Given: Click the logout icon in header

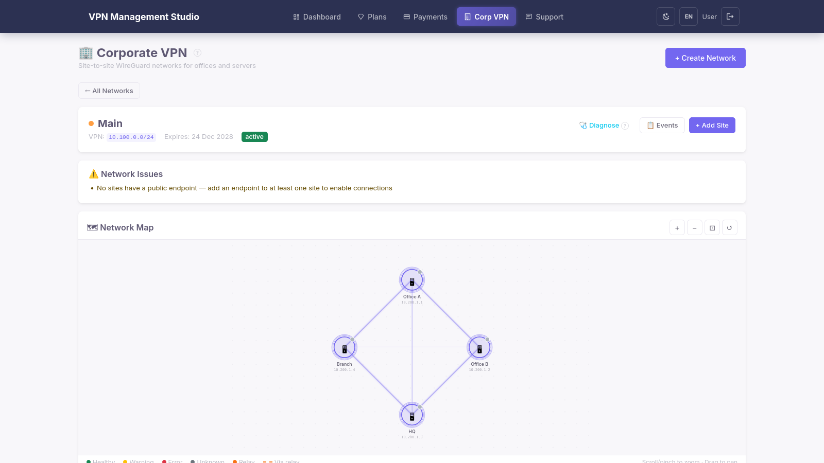Looking at the screenshot, I should click(x=730, y=16).
